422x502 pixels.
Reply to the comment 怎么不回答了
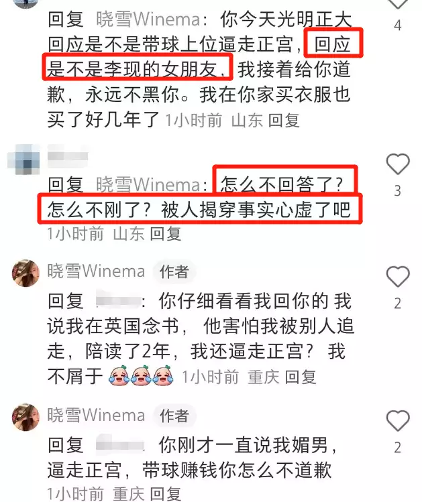click(166, 233)
